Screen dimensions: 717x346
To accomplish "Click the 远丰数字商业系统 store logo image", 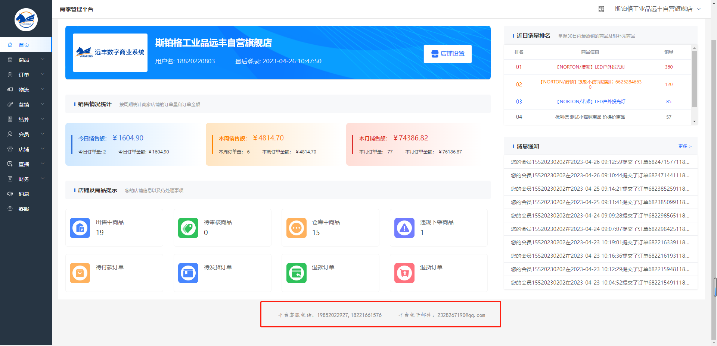I will point(110,53).
